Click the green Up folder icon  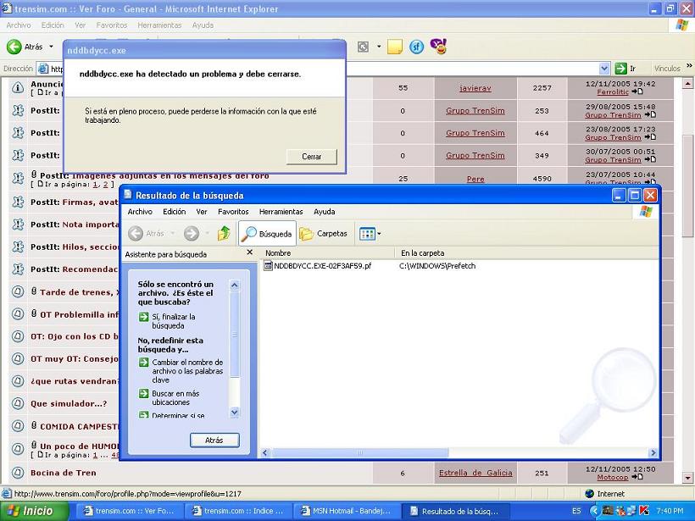tap(224, 234)
